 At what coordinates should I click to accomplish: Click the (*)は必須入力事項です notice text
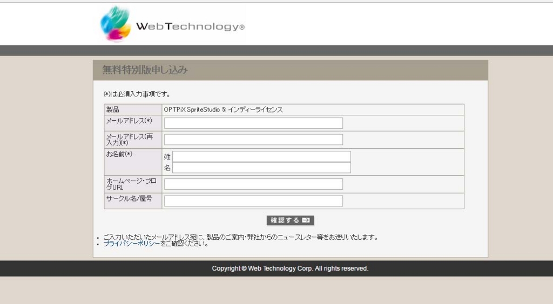click(137, 94)
